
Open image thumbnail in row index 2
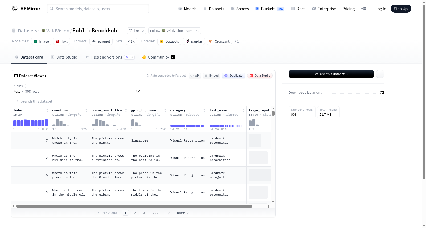tap(258, 158)
